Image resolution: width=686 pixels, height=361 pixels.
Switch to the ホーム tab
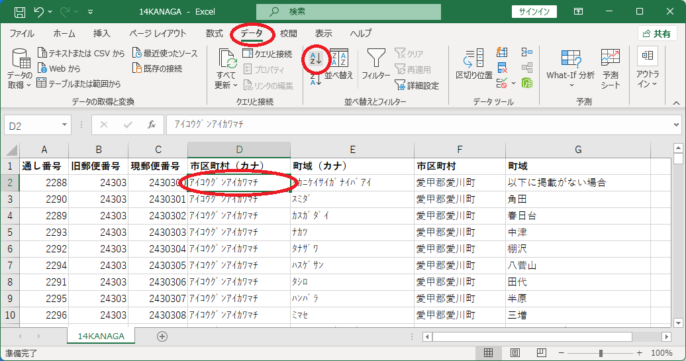coord(64,33)
